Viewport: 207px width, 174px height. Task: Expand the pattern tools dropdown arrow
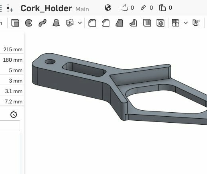(x=186, y=23)
